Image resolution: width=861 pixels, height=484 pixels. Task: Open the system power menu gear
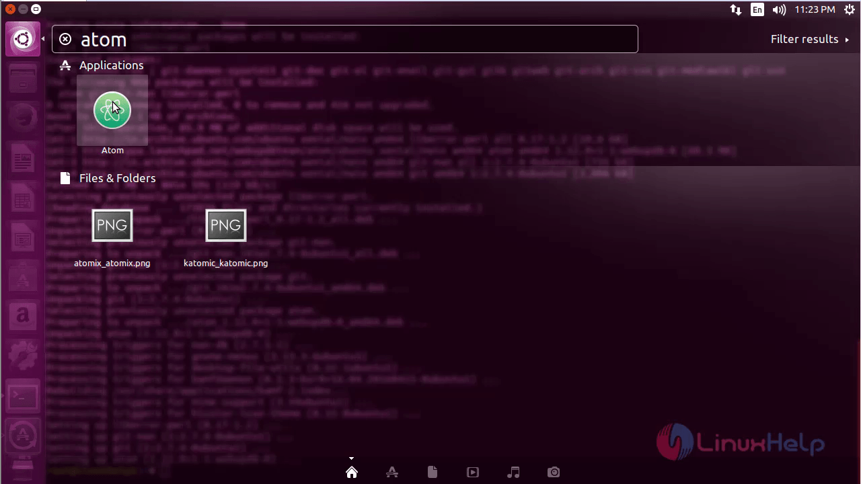click(x=849, y=9)
